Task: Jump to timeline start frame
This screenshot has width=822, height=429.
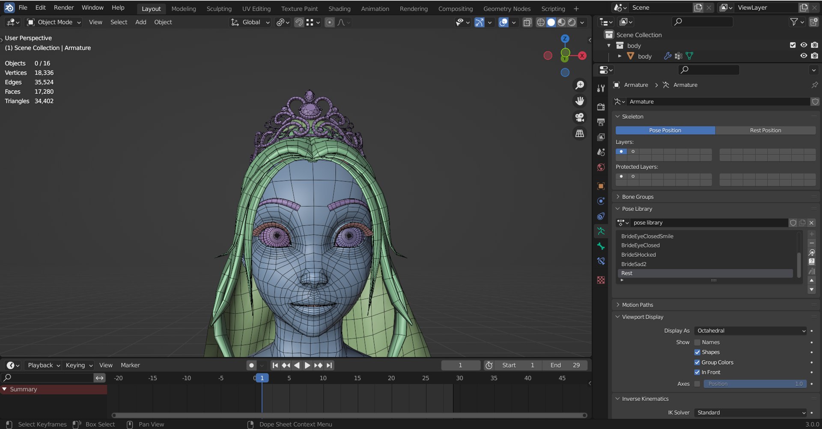Action: [275, 365]
